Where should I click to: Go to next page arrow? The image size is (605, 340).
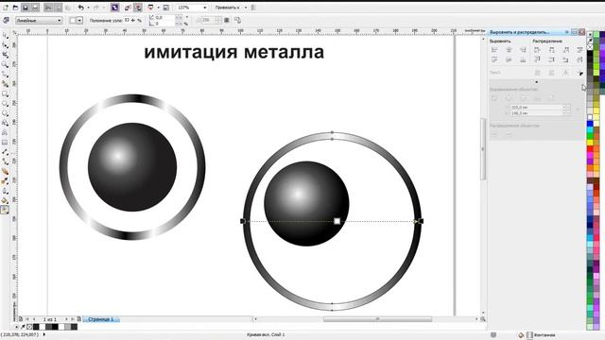(66, 319)
